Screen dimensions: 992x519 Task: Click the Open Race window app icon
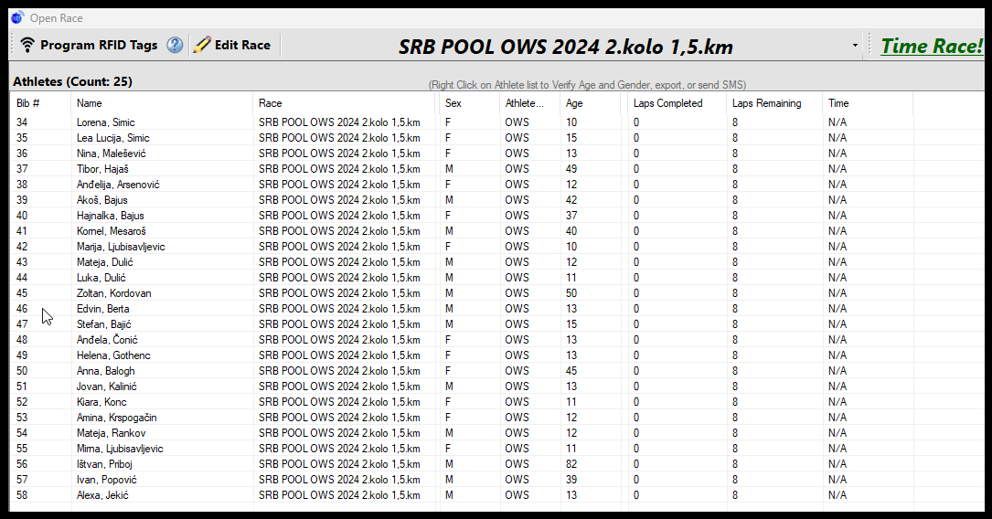pyautogui.click(x=17, y=16)
